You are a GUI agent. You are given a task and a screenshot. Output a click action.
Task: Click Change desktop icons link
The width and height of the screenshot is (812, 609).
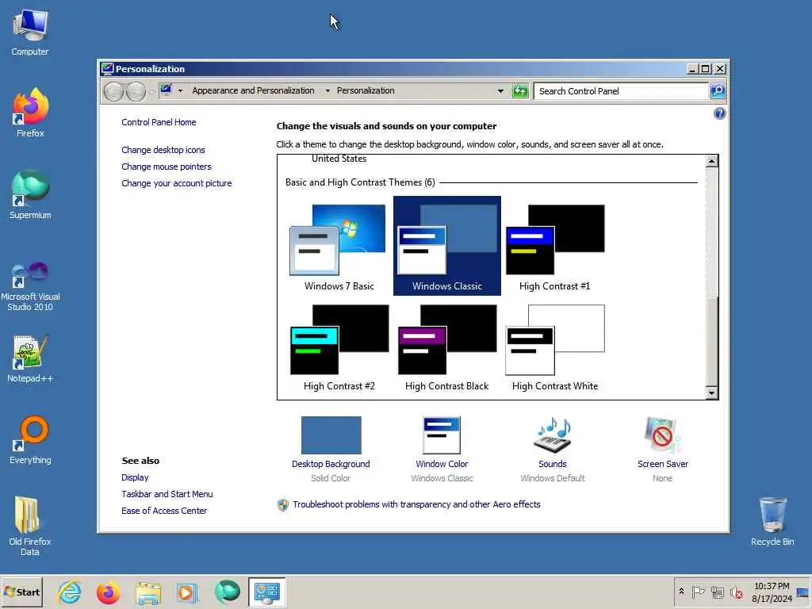(163, 150)
